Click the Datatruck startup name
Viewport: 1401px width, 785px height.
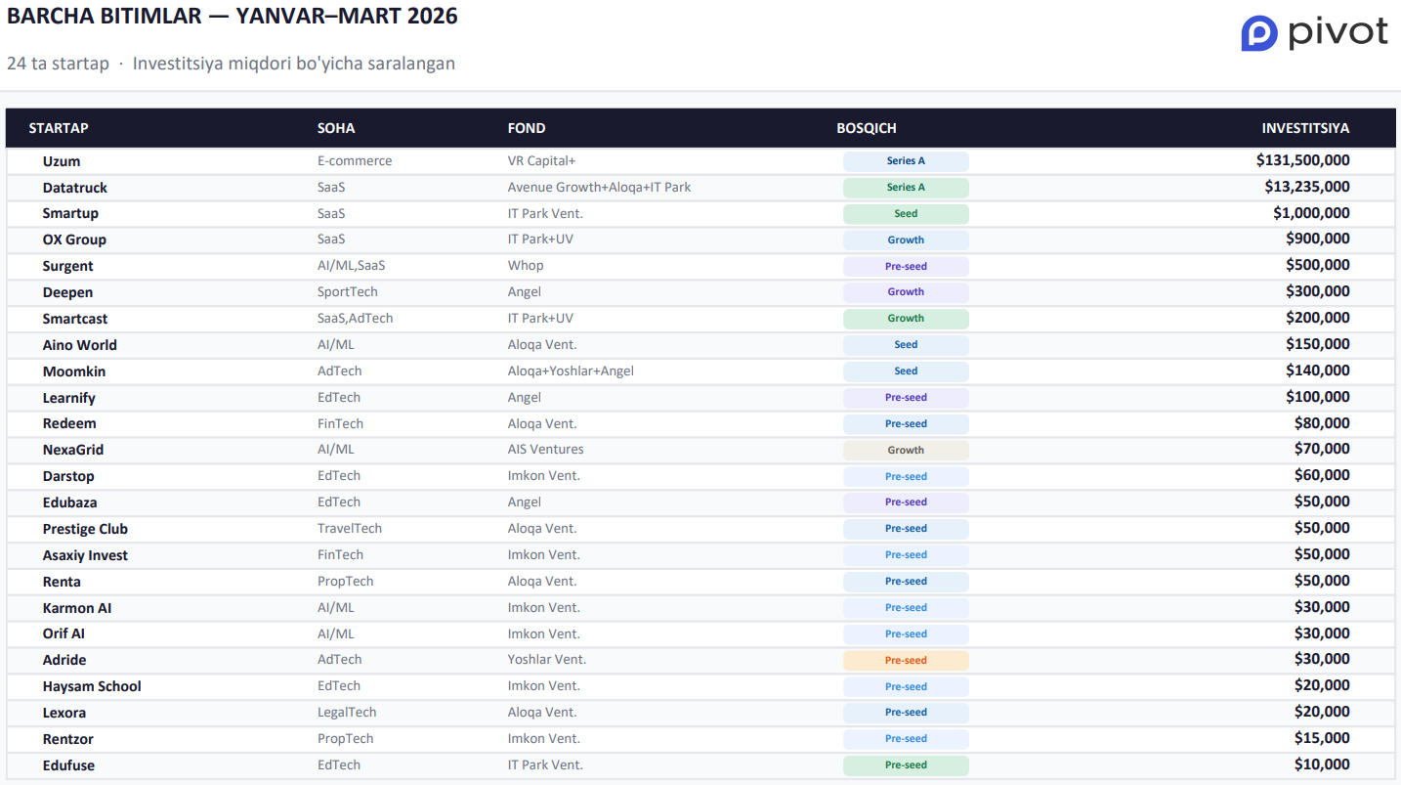(75, 188)
